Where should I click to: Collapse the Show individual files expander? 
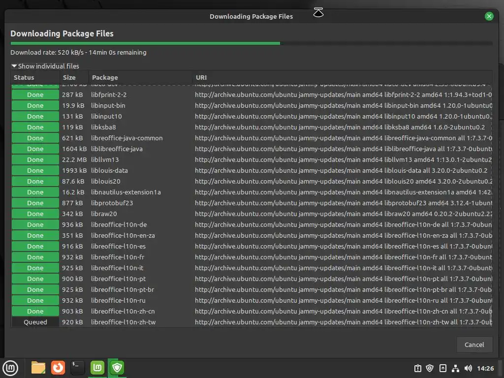[45, 66]
